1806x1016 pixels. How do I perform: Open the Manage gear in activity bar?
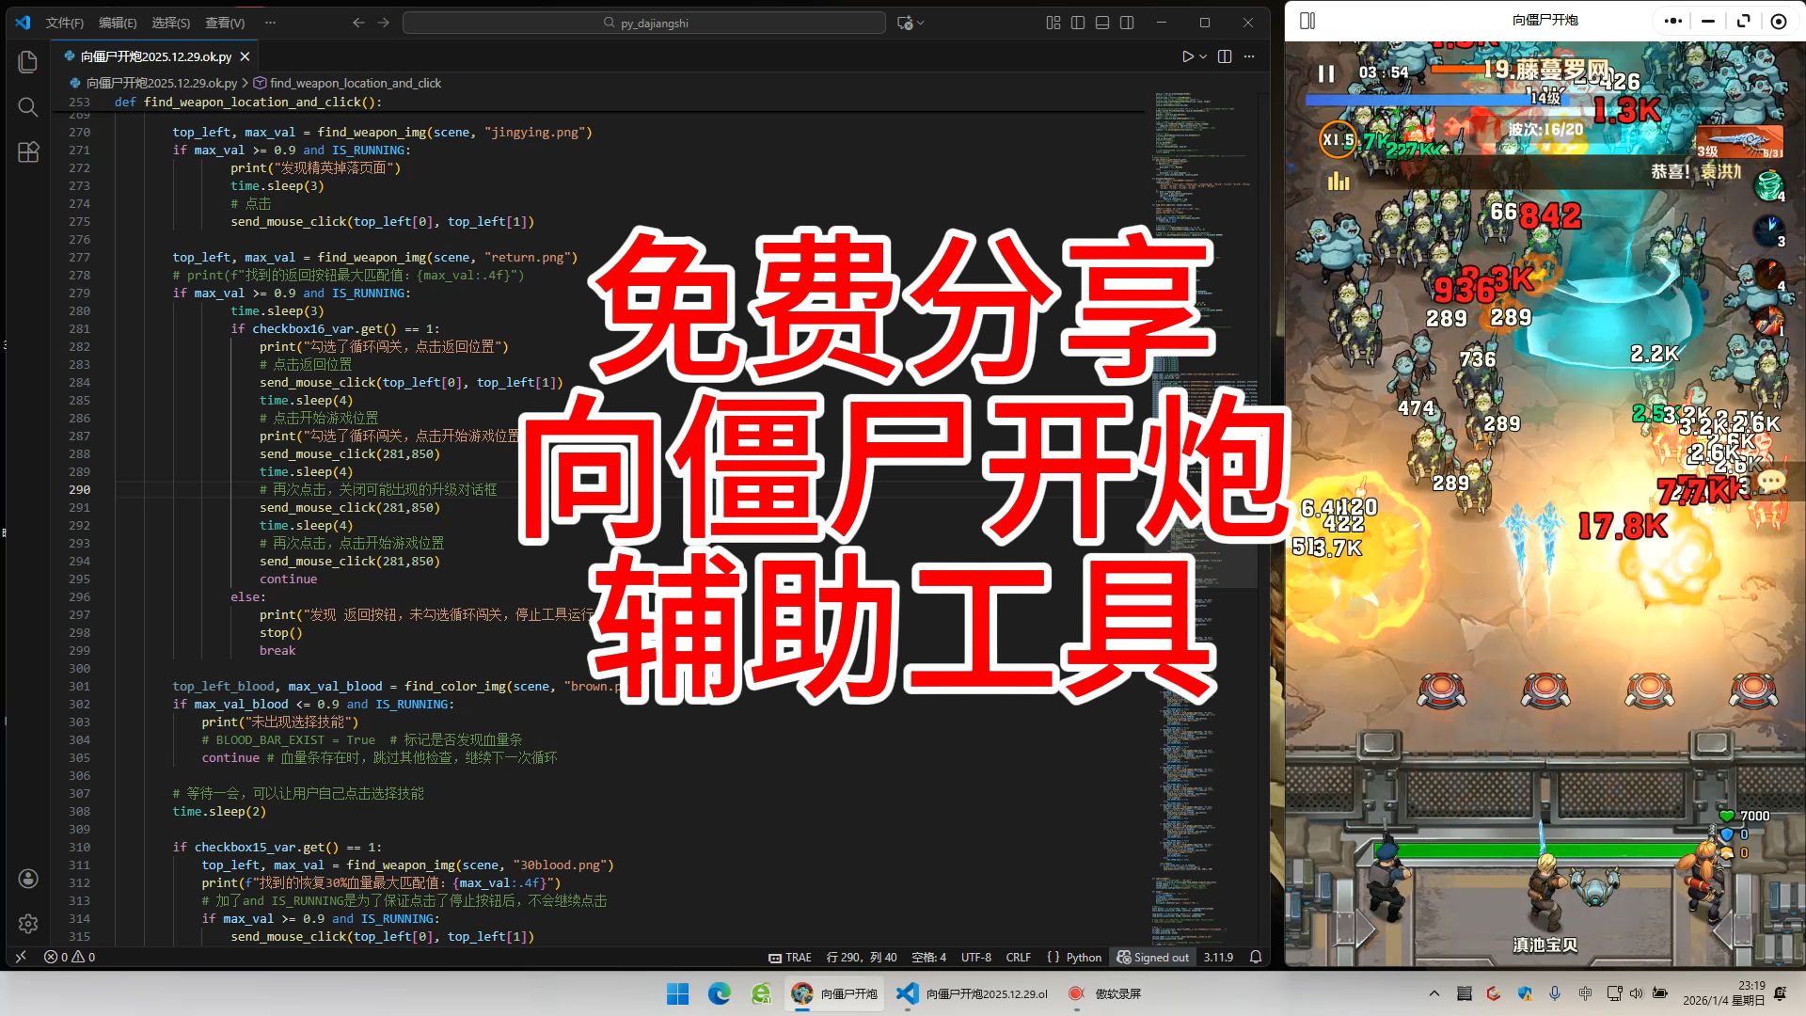click(x=28, y=924)
